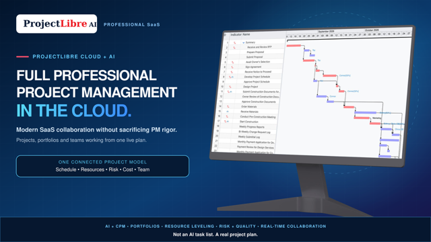Click the red Gantt bar of Receive and Review RFP
Image resolution: width=431 pixels, height=242 pixels.
[294, 46]
